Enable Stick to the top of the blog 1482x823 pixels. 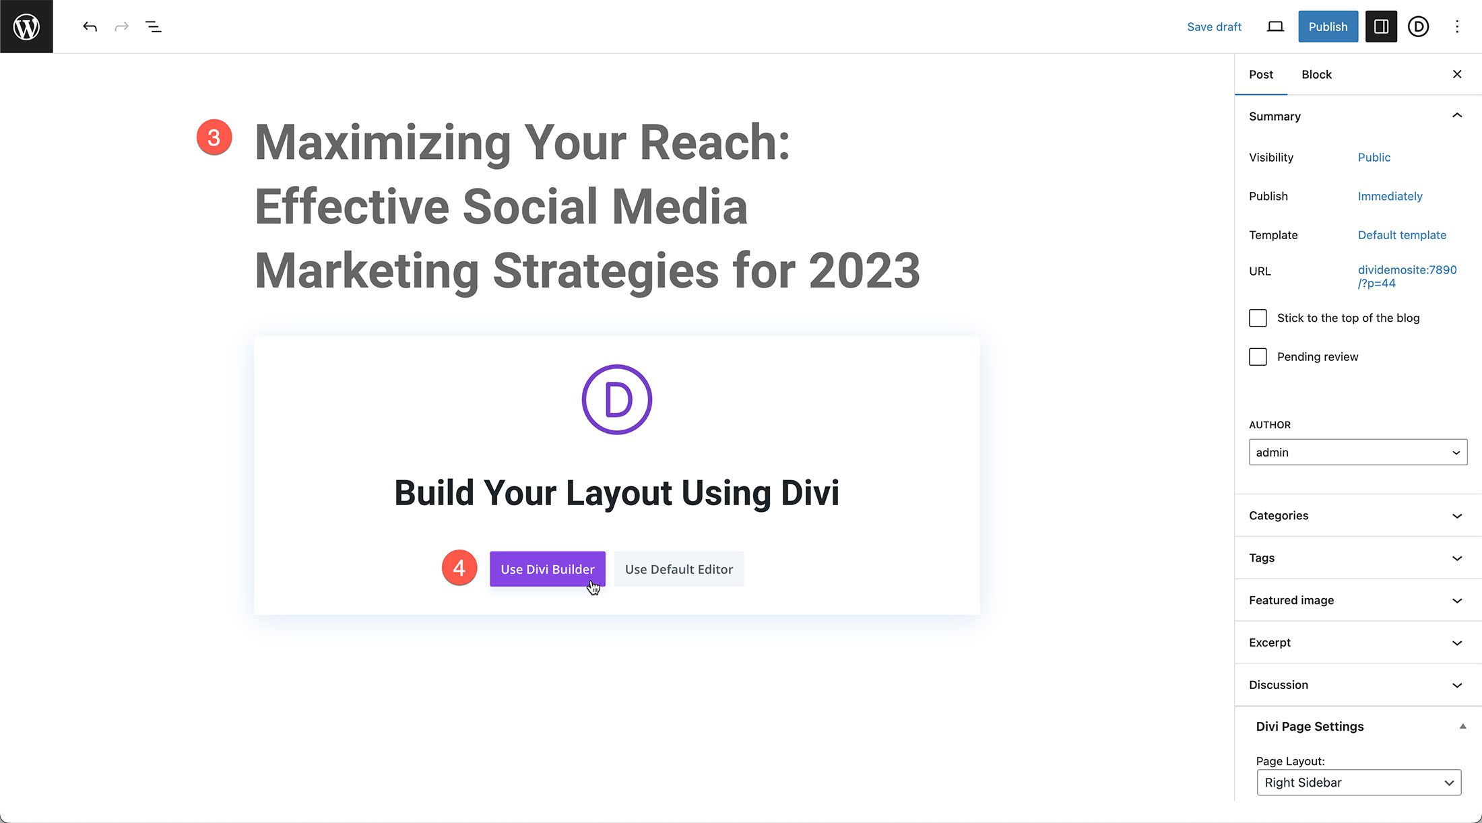[x=1258, y=317]
